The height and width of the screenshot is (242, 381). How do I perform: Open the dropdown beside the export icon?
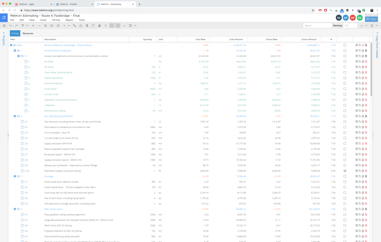pos(376,25)
